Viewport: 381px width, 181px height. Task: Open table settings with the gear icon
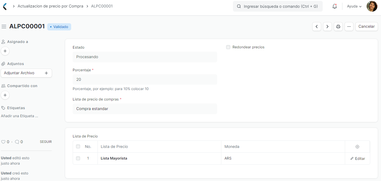(357, 146)
